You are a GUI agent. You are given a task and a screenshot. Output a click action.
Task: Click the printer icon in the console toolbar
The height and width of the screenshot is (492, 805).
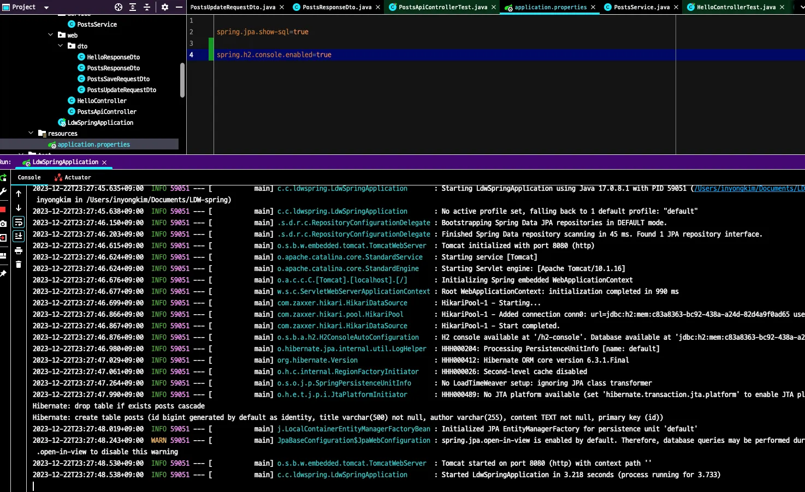pos(19,251)
